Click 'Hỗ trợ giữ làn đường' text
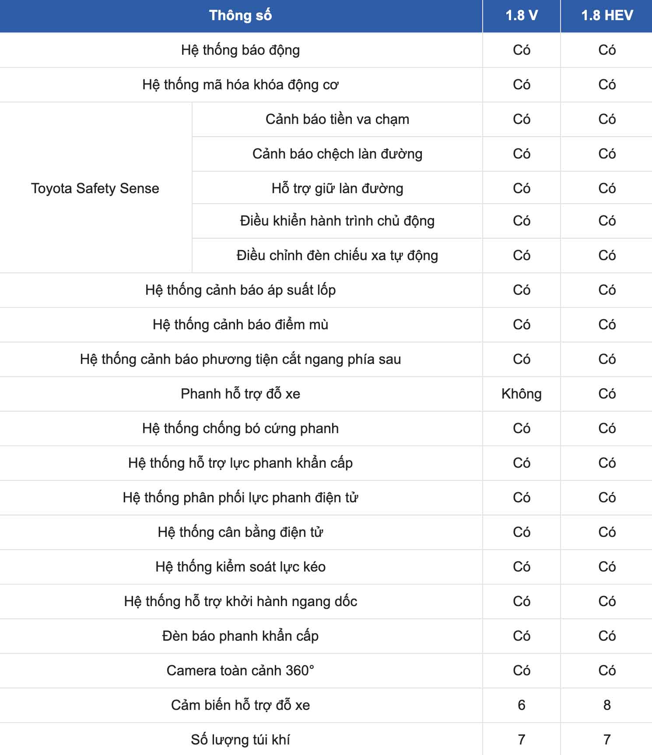The width and height of the screenshot is (652, 755). coord(337,188)
